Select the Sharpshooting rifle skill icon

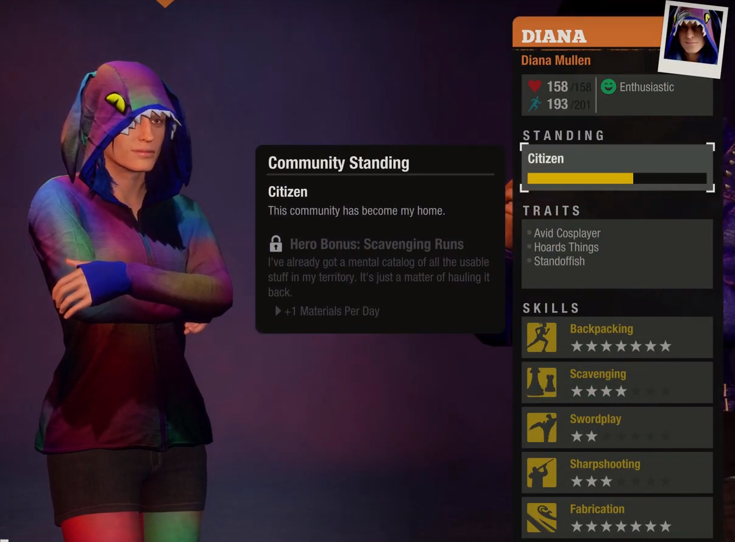tap(542, 473)
